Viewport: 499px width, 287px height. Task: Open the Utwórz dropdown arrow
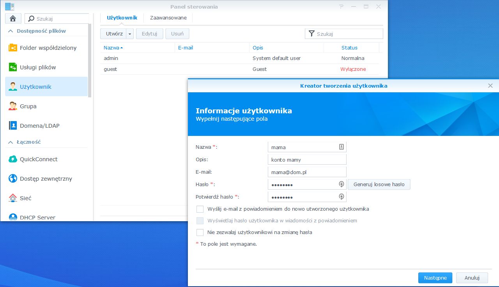coord(130,34)
